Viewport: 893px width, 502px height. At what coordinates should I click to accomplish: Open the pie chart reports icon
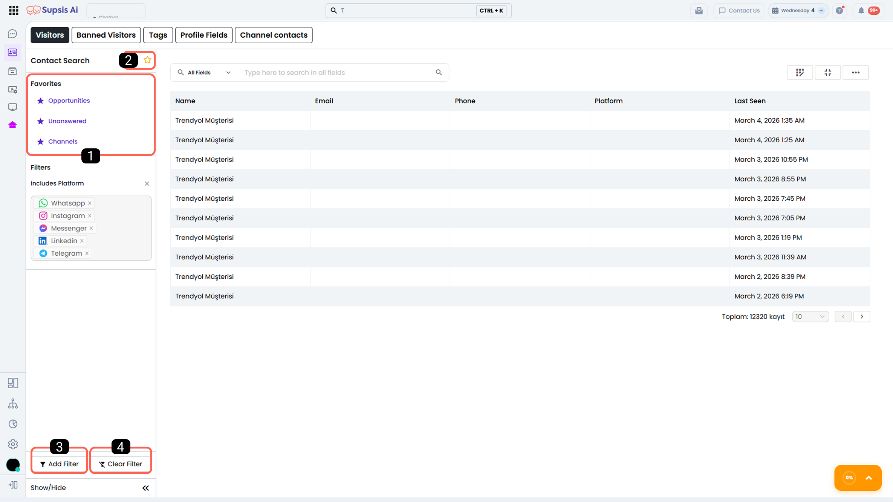tap(13, 424)
